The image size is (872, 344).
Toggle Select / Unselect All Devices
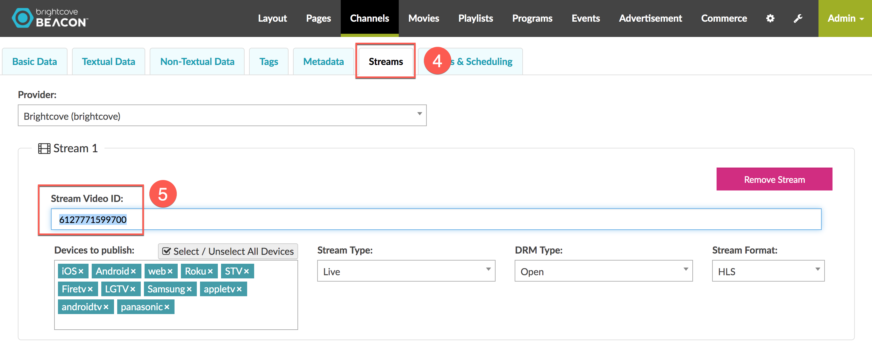(228, 251)
